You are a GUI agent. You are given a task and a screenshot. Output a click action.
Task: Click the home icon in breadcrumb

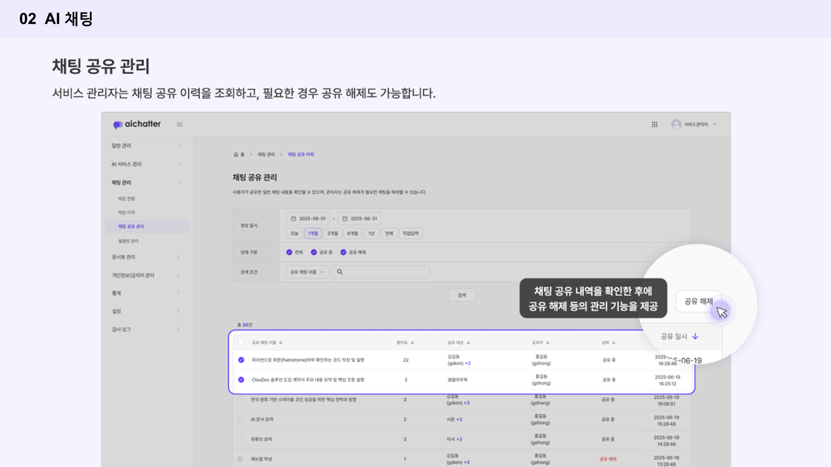point(236,155)
